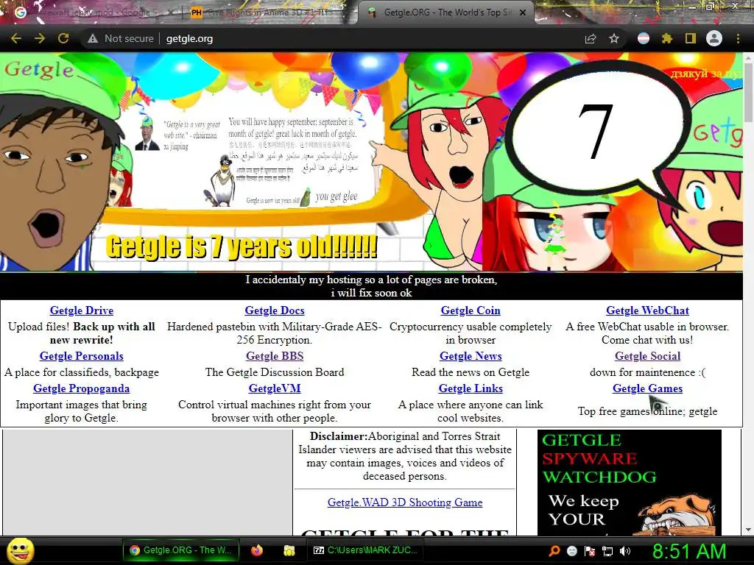This screenshot has height=565, width=754.
Task: Open the Getgle Docs link
Action: (275, 310)
